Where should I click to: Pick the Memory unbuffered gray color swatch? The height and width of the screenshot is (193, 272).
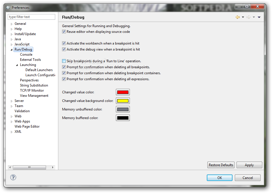[123, 109]
